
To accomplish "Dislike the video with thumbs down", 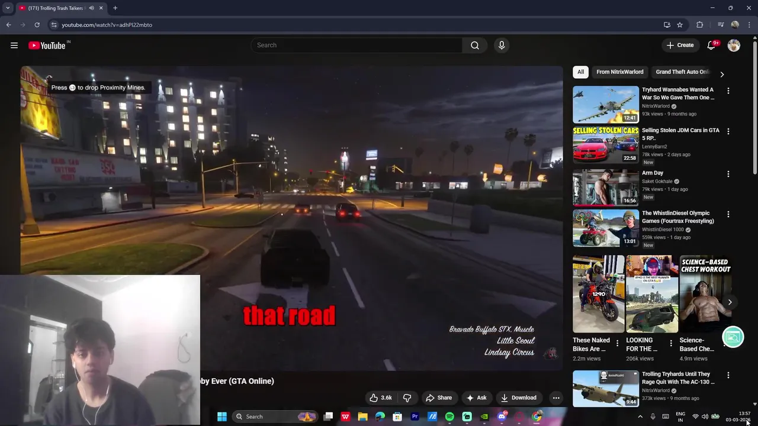I will [x=407, y=398].
